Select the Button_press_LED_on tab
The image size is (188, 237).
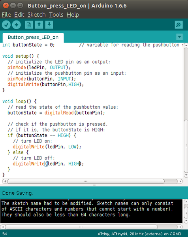(33, 38)
